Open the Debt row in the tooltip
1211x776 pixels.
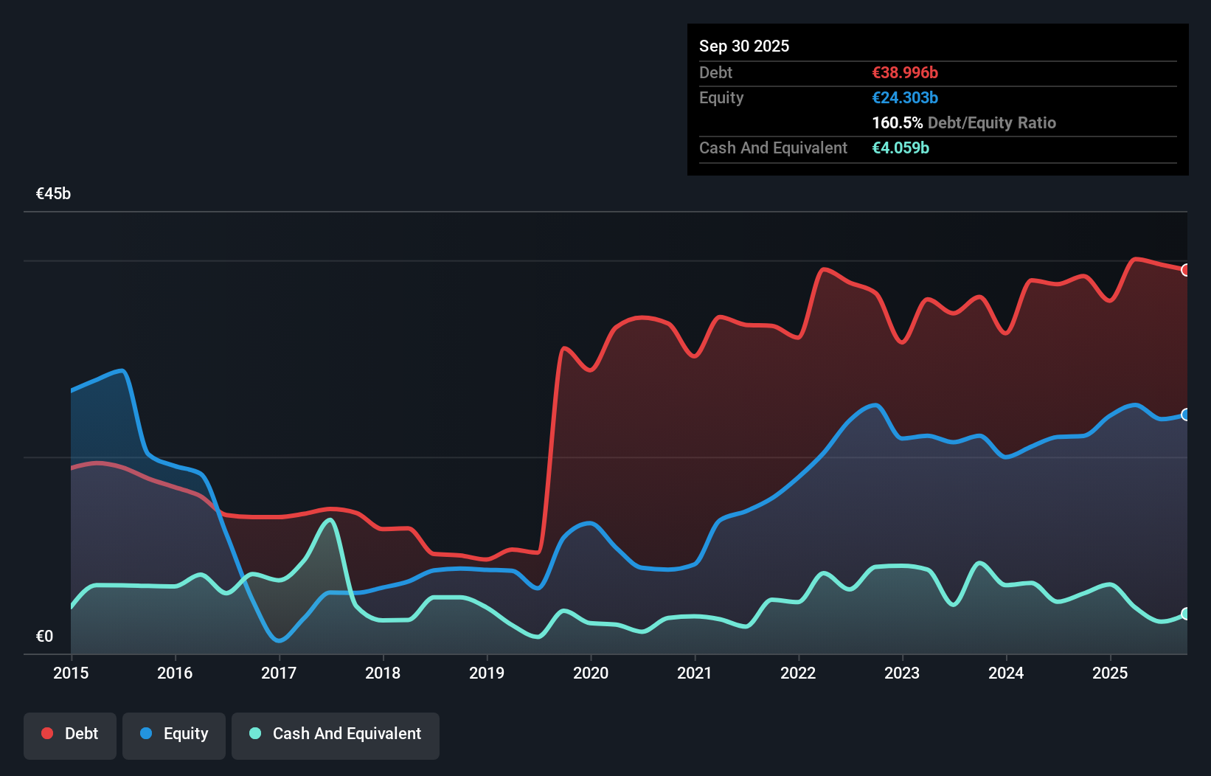click(x=715, y=73)
